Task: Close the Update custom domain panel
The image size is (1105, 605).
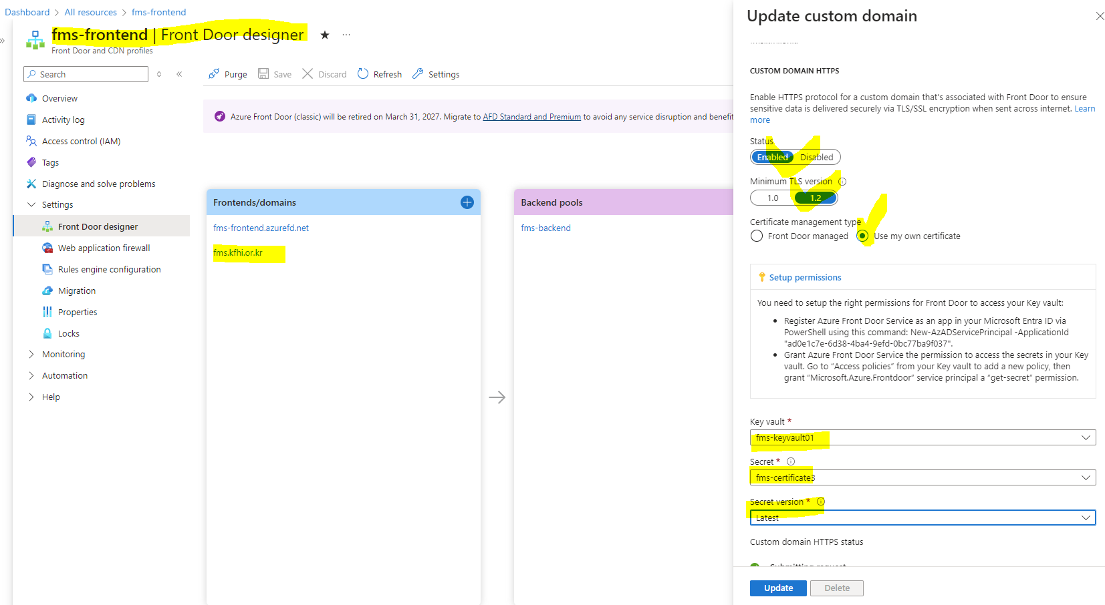Action: 1100,16
